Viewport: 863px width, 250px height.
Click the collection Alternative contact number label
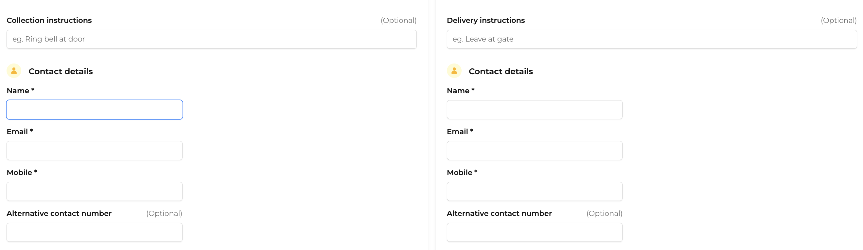(x=59, y=213)
